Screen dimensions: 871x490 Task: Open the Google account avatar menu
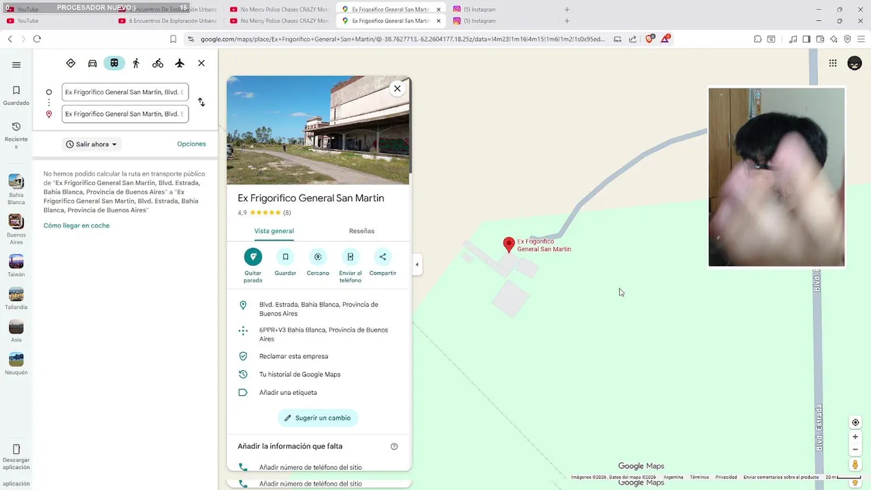(855, 63)
